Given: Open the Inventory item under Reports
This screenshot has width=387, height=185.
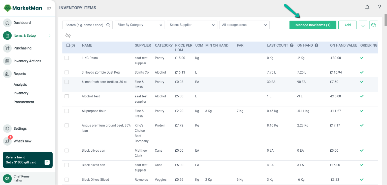Looking at the screenshot, I should 21,93.
